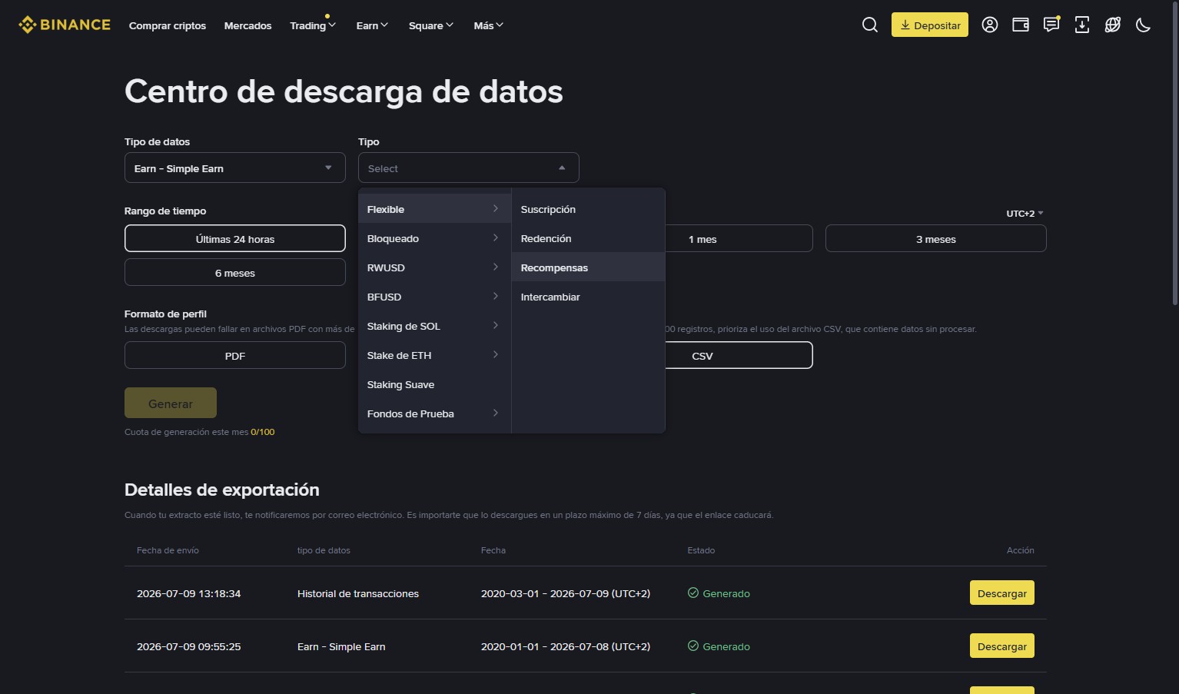
Task: Choose PDF as file format
Action: [x=235, y=355]
